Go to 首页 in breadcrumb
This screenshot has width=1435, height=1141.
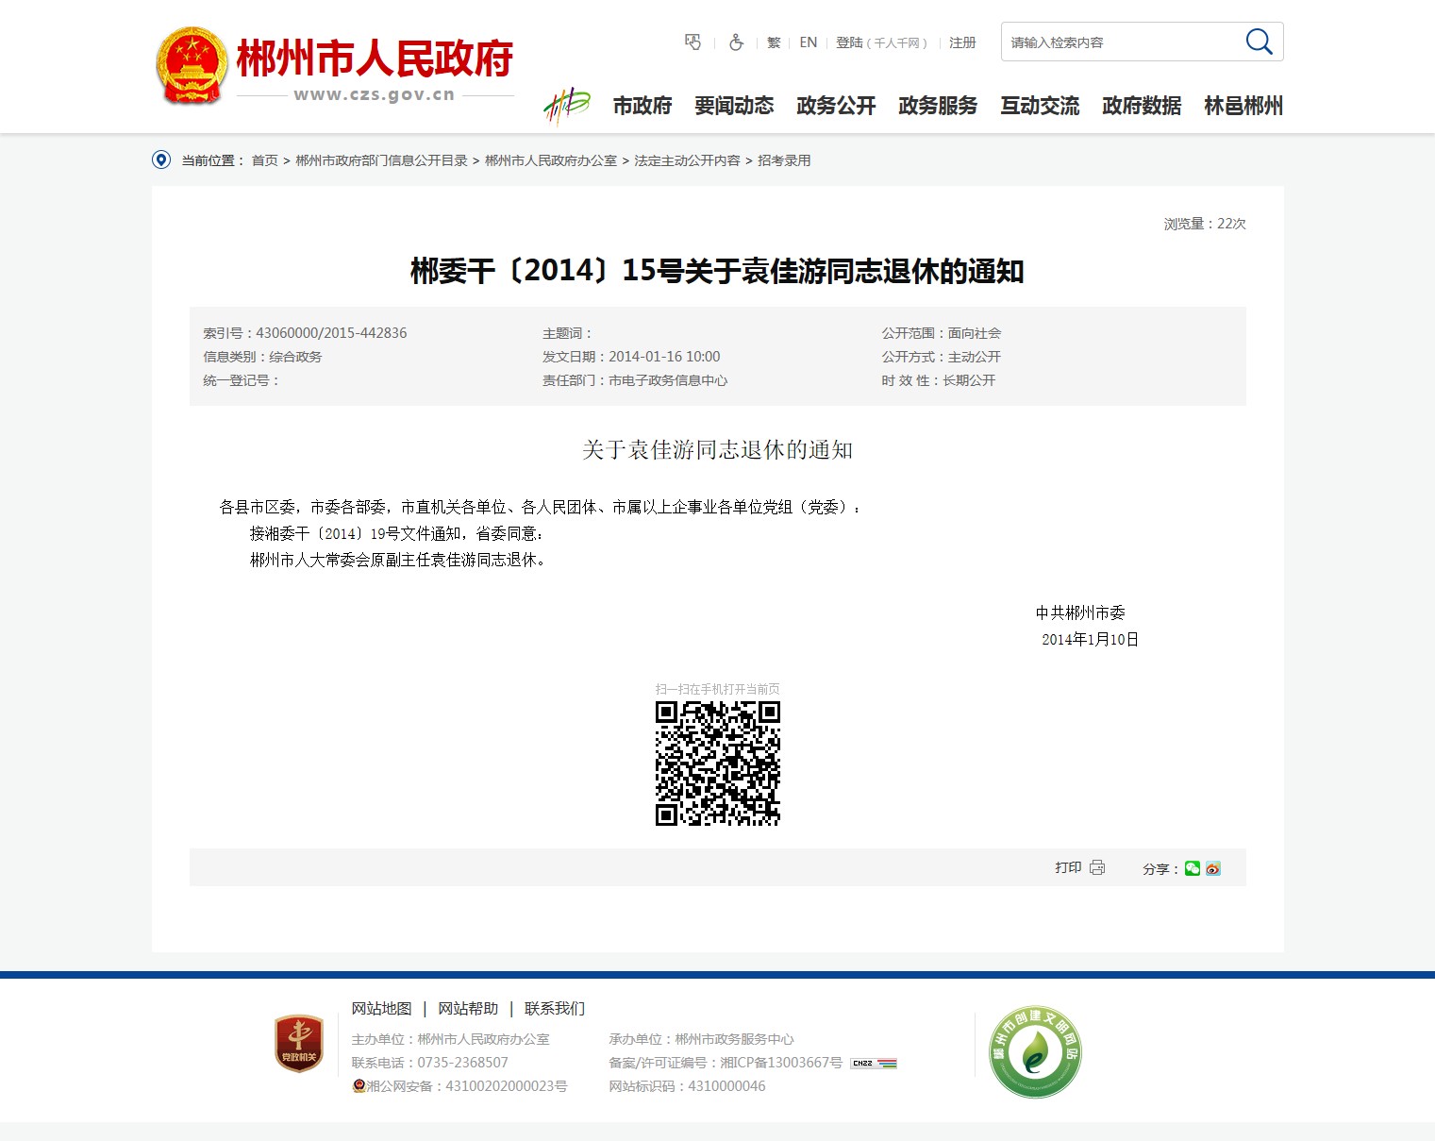[x=264, y=160]
